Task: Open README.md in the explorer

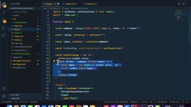Action: click(19, 67)
